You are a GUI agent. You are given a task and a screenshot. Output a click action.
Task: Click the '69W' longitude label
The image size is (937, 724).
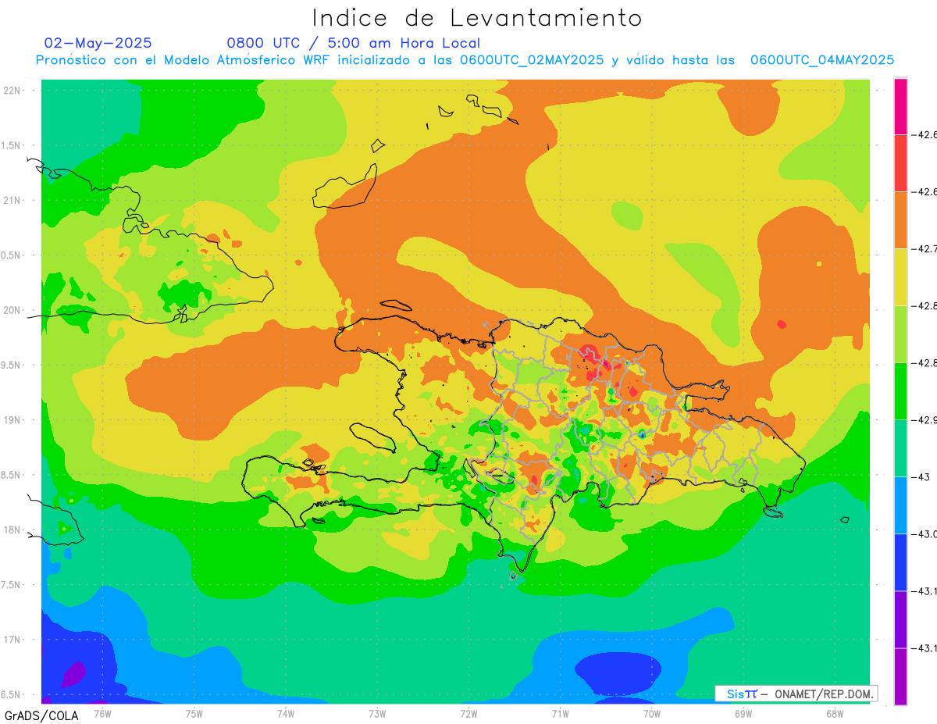pyautogui.click(x=743, y=713)
